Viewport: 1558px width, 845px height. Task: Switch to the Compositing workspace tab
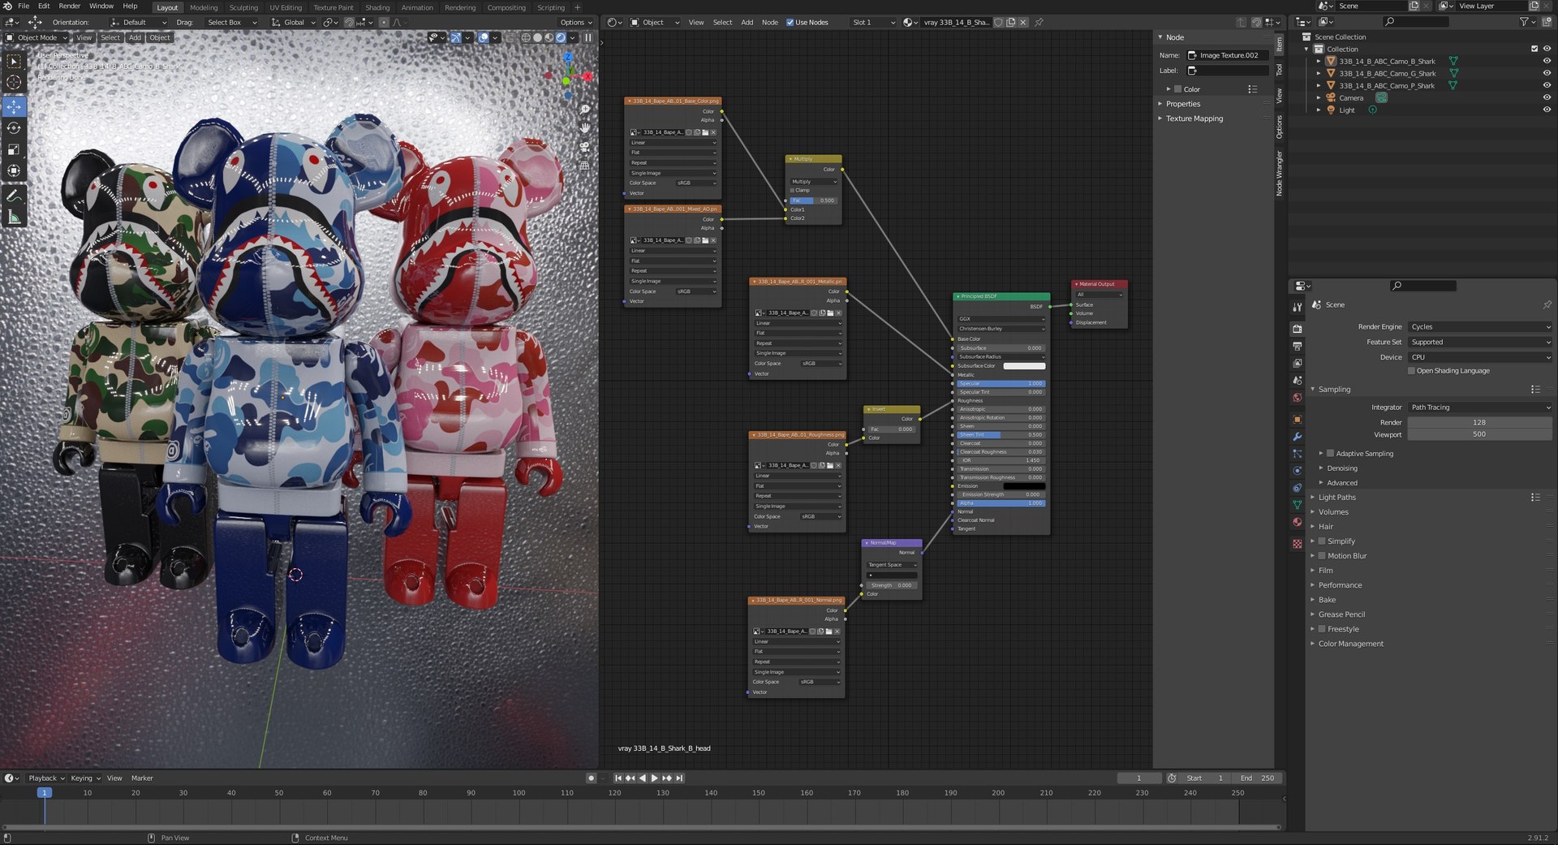[506, 7]
